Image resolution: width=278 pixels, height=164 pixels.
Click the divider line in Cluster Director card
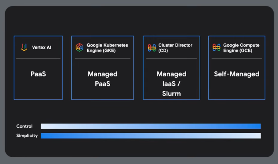pyautogui.click(x=171, y=58)
